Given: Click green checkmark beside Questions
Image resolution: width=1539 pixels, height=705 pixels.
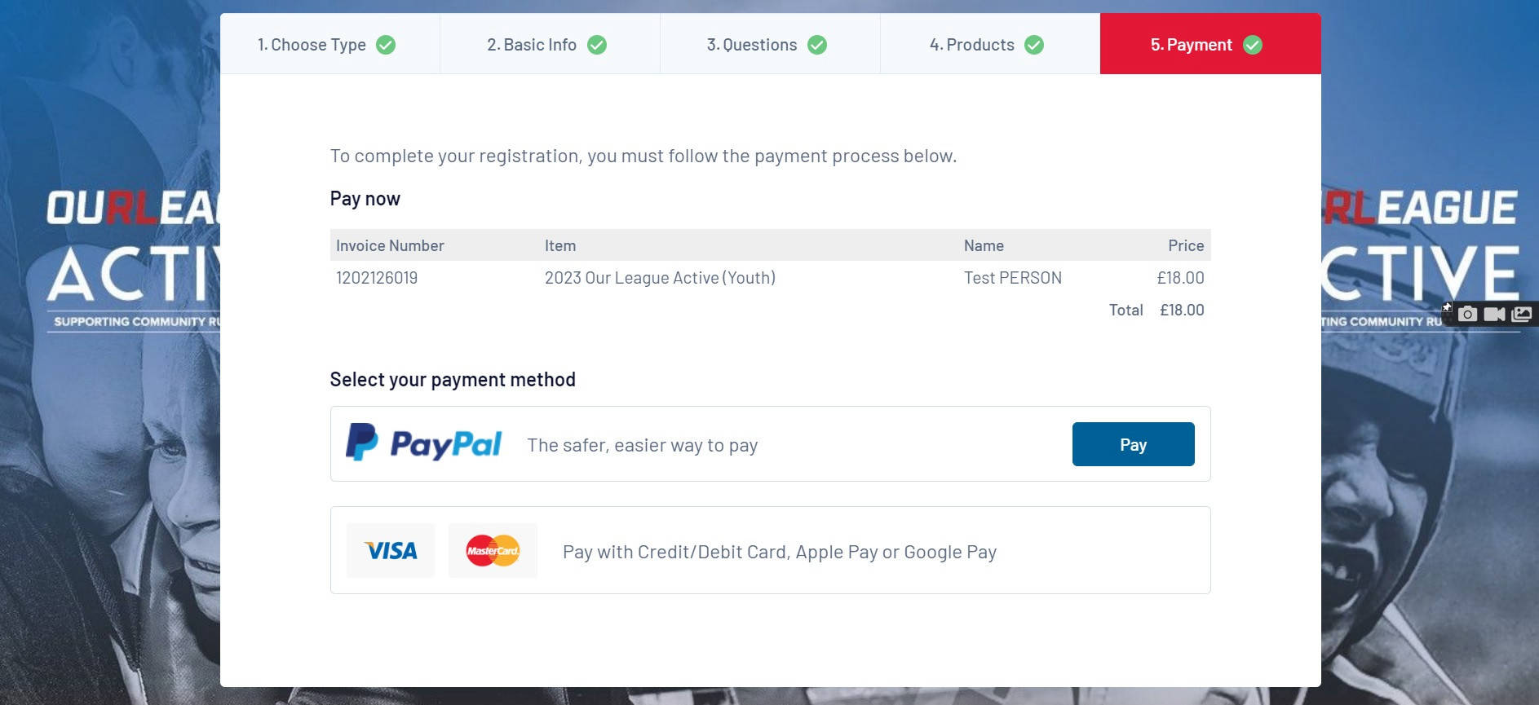Looking at the screenshot, I should point(817,45).
